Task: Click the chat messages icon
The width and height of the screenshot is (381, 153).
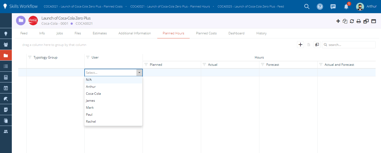Action: coord(333,7)
